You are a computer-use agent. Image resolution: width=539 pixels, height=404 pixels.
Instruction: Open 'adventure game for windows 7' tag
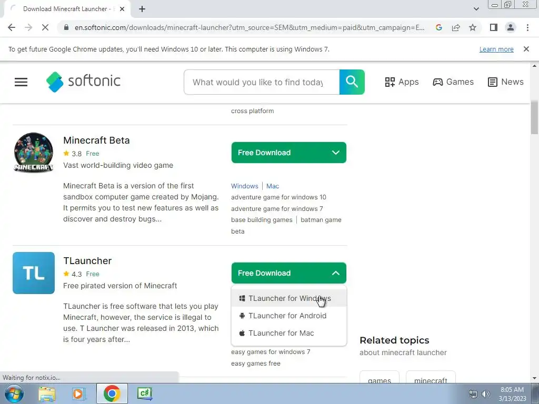click(277, 208)
